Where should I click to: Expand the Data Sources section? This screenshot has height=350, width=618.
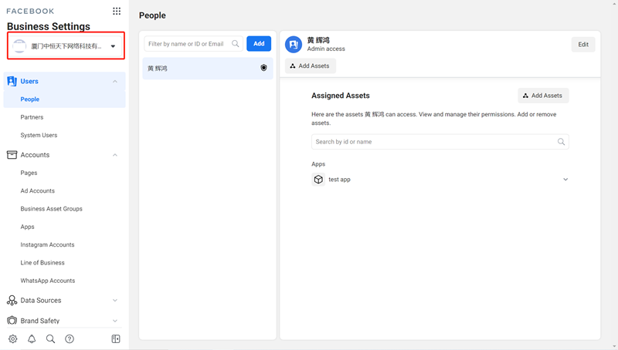tap(115, 301)
